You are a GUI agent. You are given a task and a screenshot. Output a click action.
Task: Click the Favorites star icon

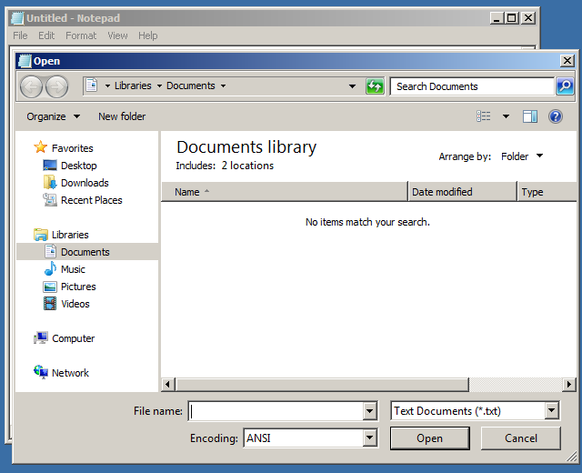click(40, 147)
